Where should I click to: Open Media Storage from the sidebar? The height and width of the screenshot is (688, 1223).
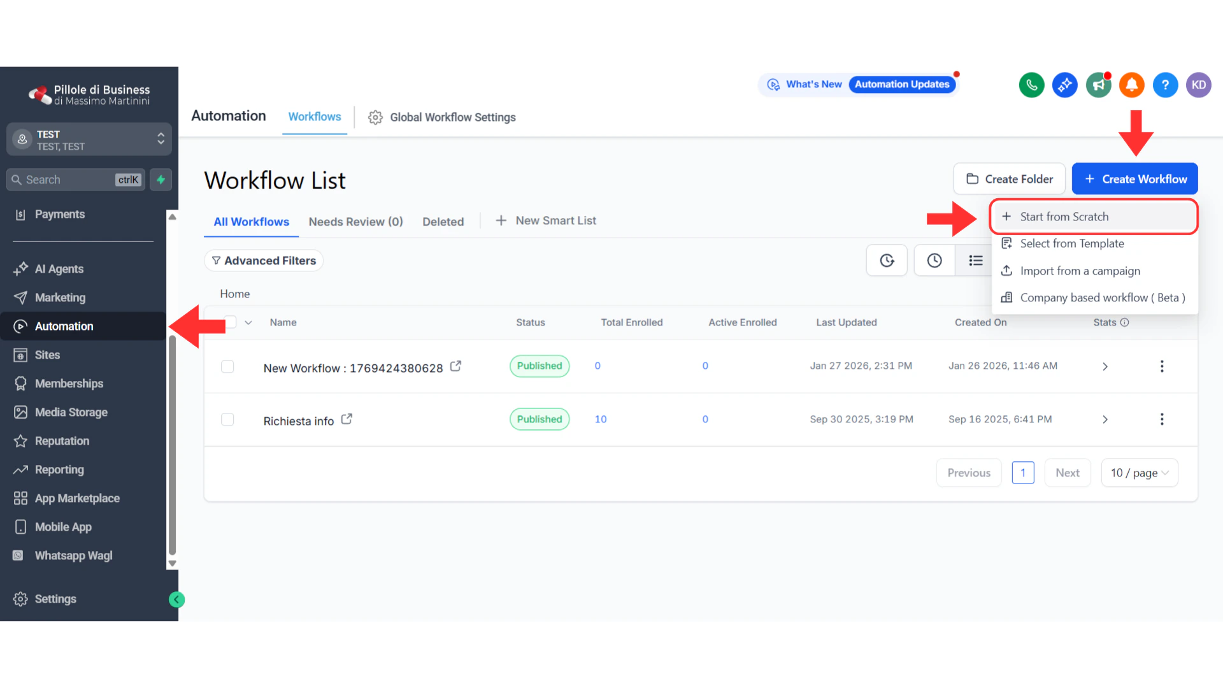(71, 412)
